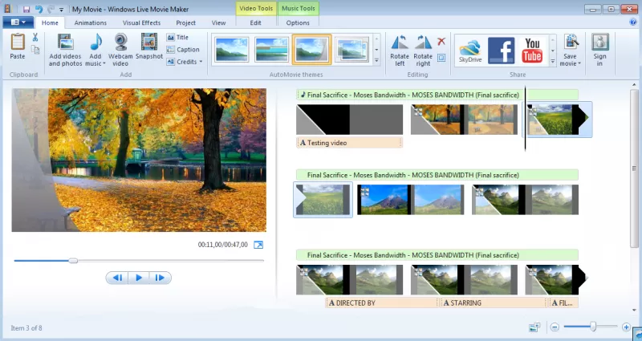This screenshot has width=642, height=341.
Task: Advance to the next frame
Action: coord(160,278)
